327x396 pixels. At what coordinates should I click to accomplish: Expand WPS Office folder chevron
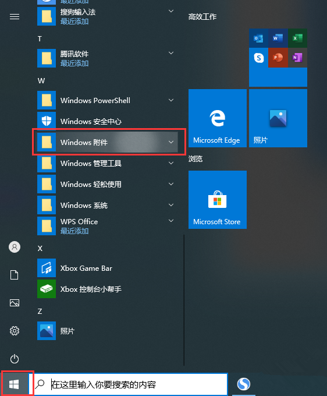(171, 221)
